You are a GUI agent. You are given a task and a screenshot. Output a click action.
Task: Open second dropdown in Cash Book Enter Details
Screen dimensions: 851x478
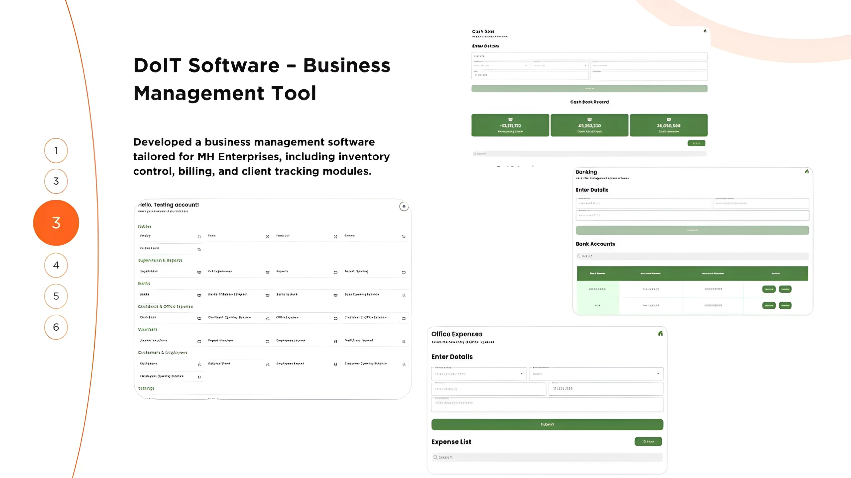tap(560, 66)
